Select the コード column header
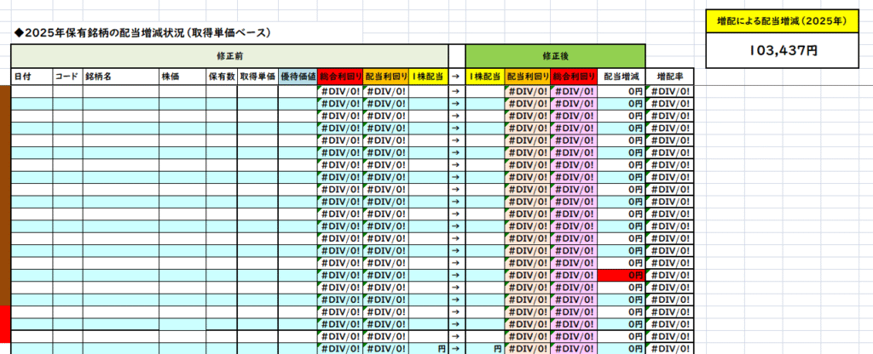Viewport: 873px width, 354px height. [x=68, y=77]
